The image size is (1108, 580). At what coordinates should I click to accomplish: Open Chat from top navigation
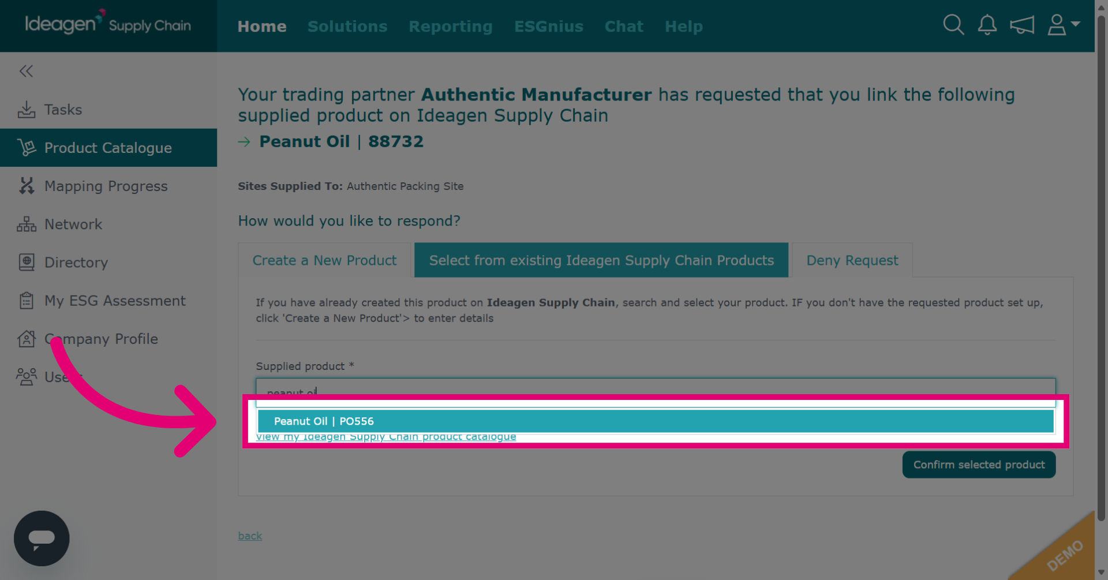coord(624,27)
